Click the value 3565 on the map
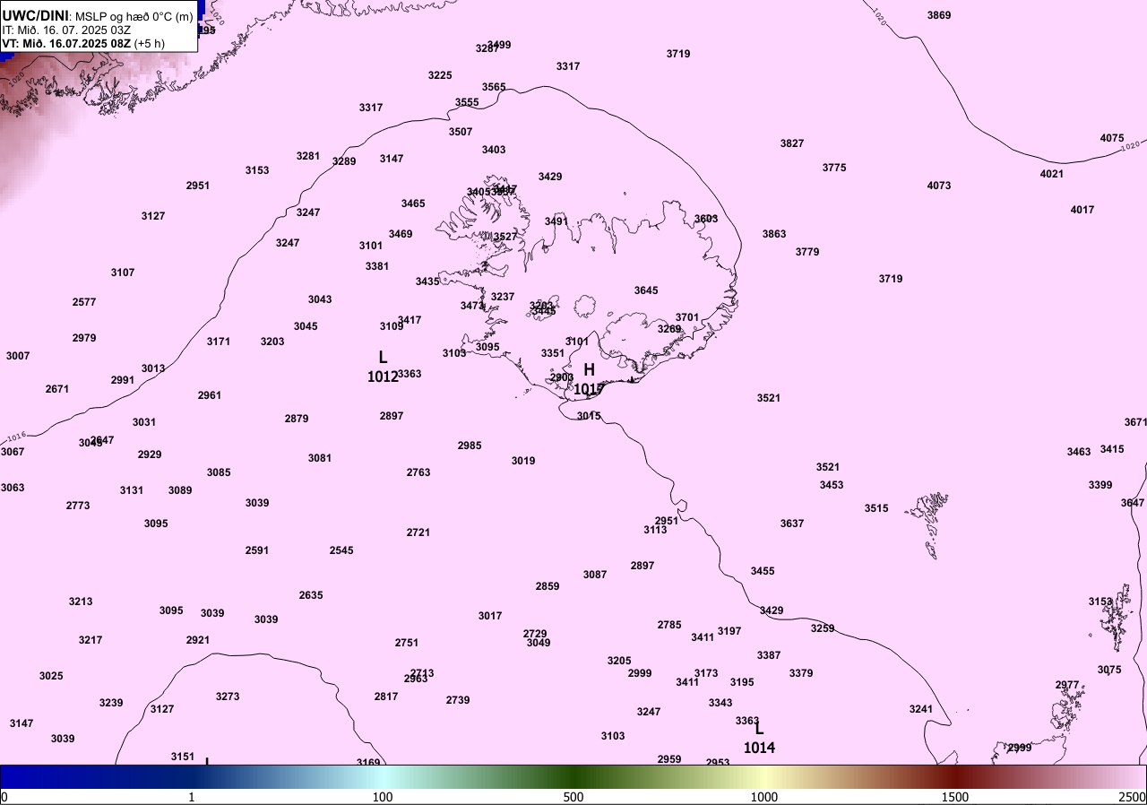This screenshot has height=805, width=1147. click(x=494, y=87)
